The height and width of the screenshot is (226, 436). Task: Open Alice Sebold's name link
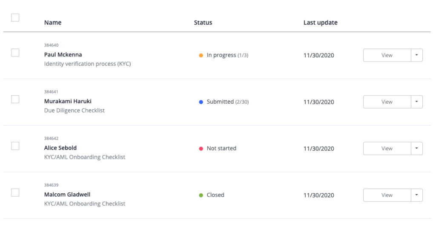point(60,148)
